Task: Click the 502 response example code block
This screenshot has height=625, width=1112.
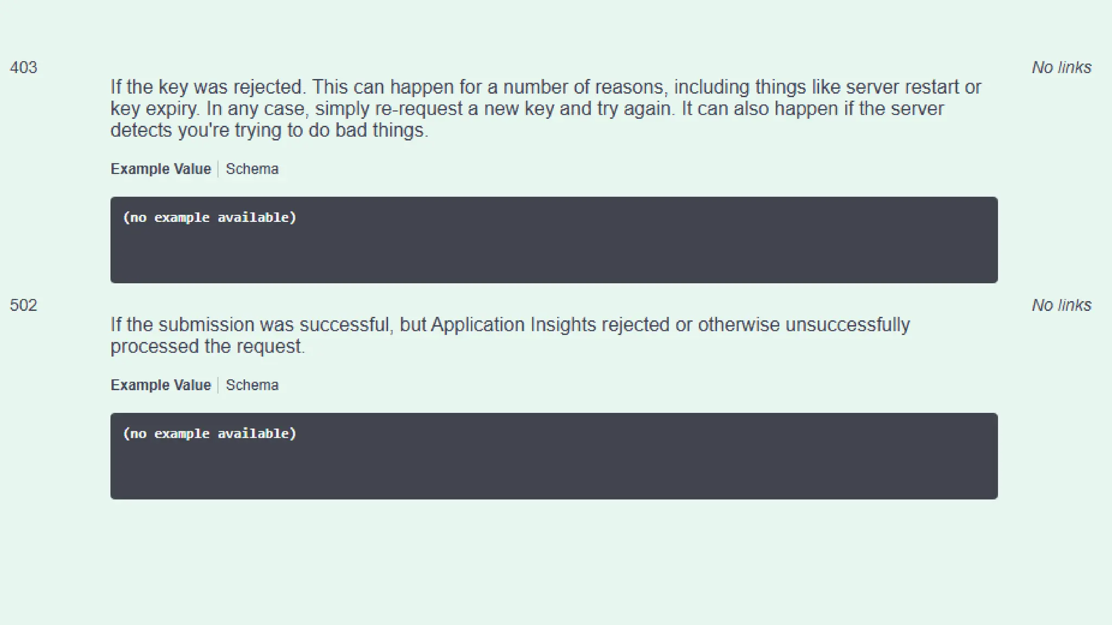Action: 554,456
